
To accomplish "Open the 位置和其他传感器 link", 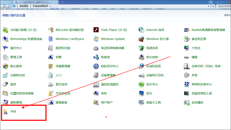I will [x=22, y=93].
